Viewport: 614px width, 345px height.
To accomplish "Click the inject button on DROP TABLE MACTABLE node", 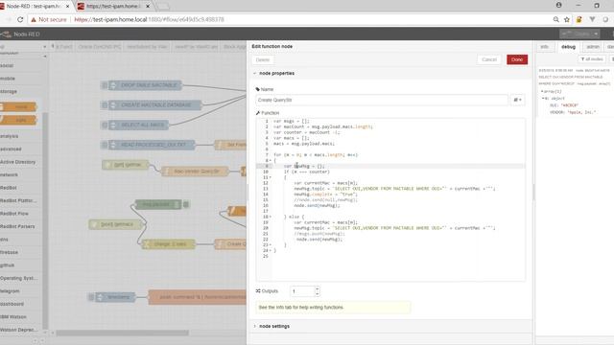I will coord(105,85).
